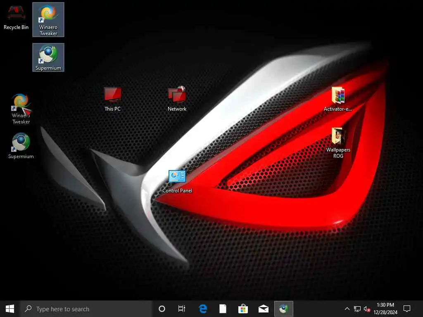The width and height of the screenshot is (423, 317).
Task: Select the Activator-e... folder icon
Action: coord(338,99)
